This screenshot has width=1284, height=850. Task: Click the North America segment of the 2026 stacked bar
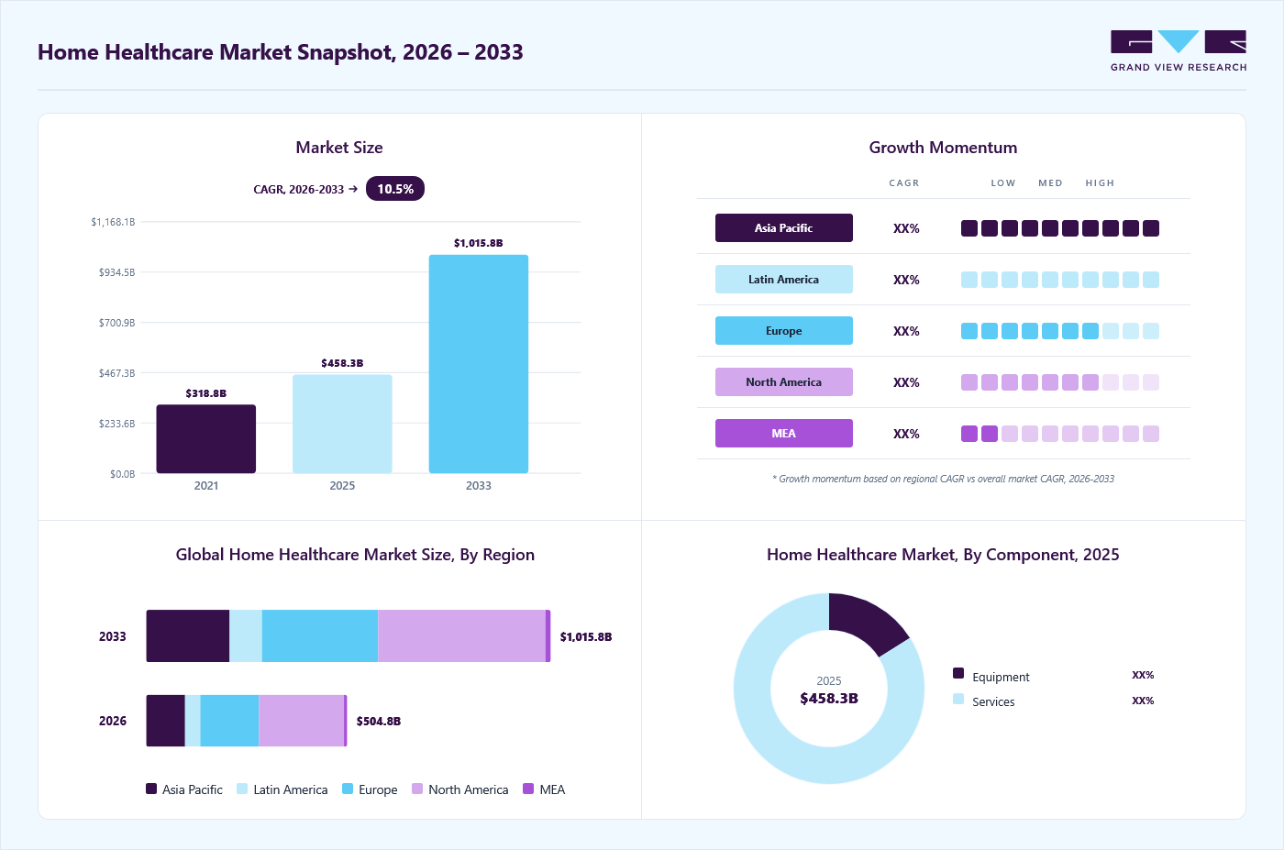click(302, 721)
